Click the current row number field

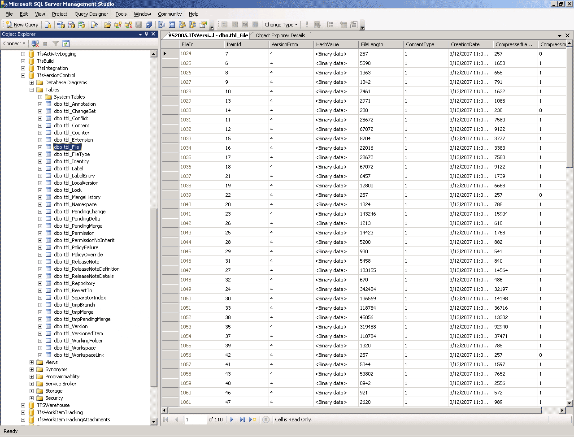[196, 420]
